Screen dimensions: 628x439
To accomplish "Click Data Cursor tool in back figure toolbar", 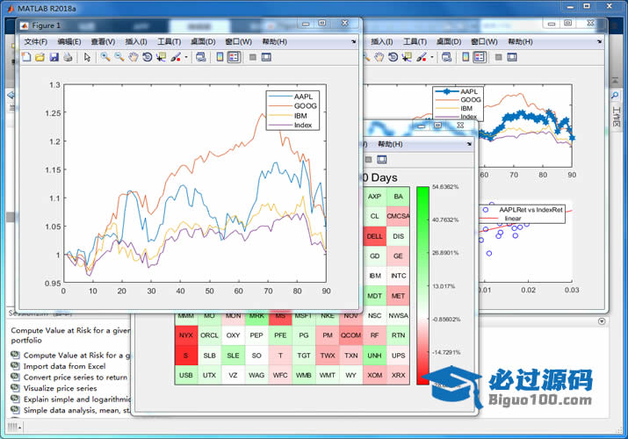I will pyautogui.click(x=407, y=57).
